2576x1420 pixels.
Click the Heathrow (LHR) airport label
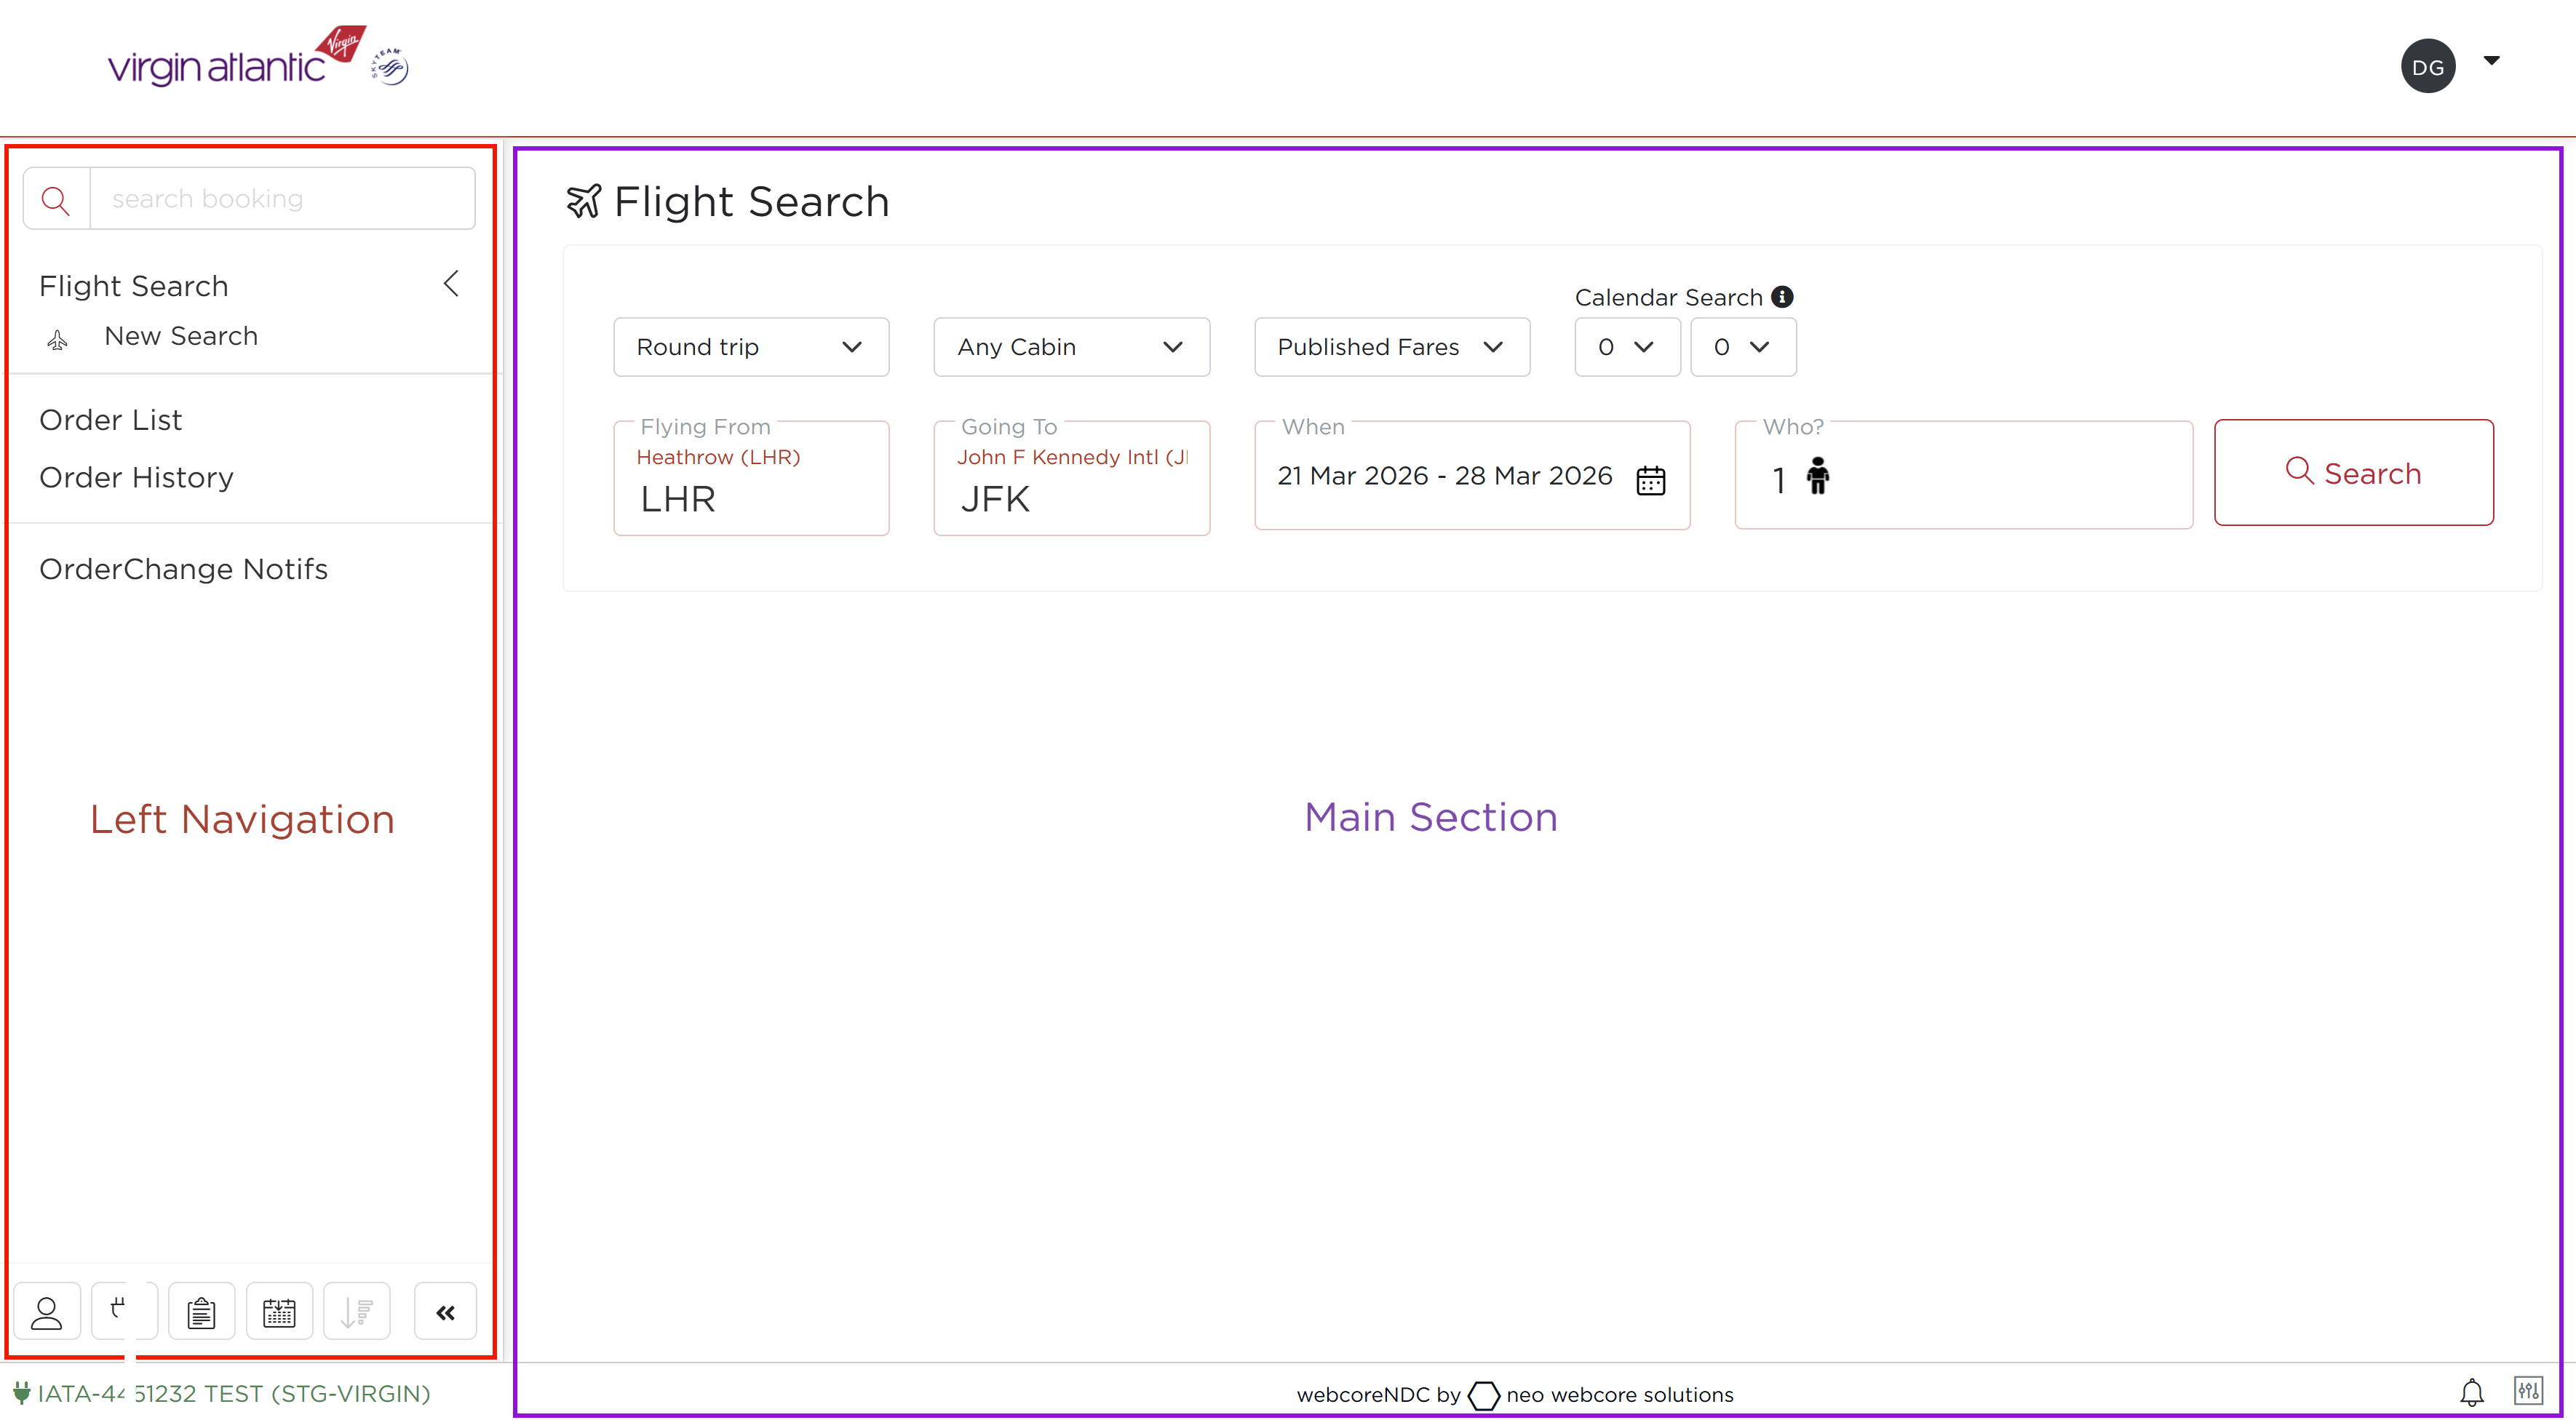point(718,457)
